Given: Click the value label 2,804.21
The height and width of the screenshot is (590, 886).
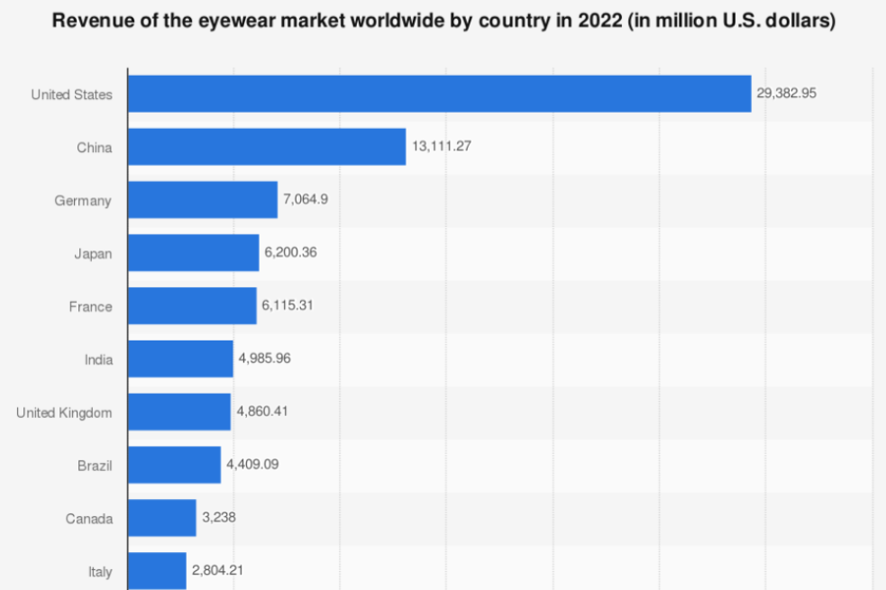Looking at the screenshot, I should [217, 571].
